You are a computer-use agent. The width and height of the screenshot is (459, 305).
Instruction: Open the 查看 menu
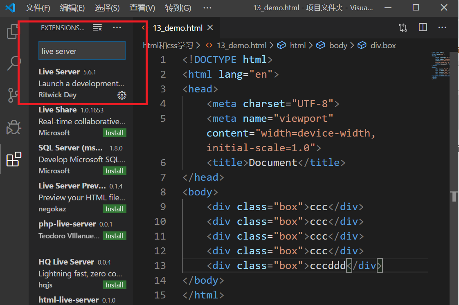(141, 8)
